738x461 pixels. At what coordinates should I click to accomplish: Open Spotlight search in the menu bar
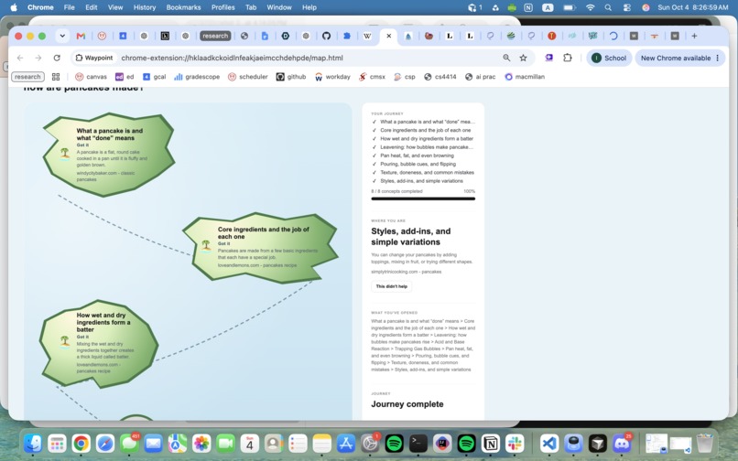[608, 7]
